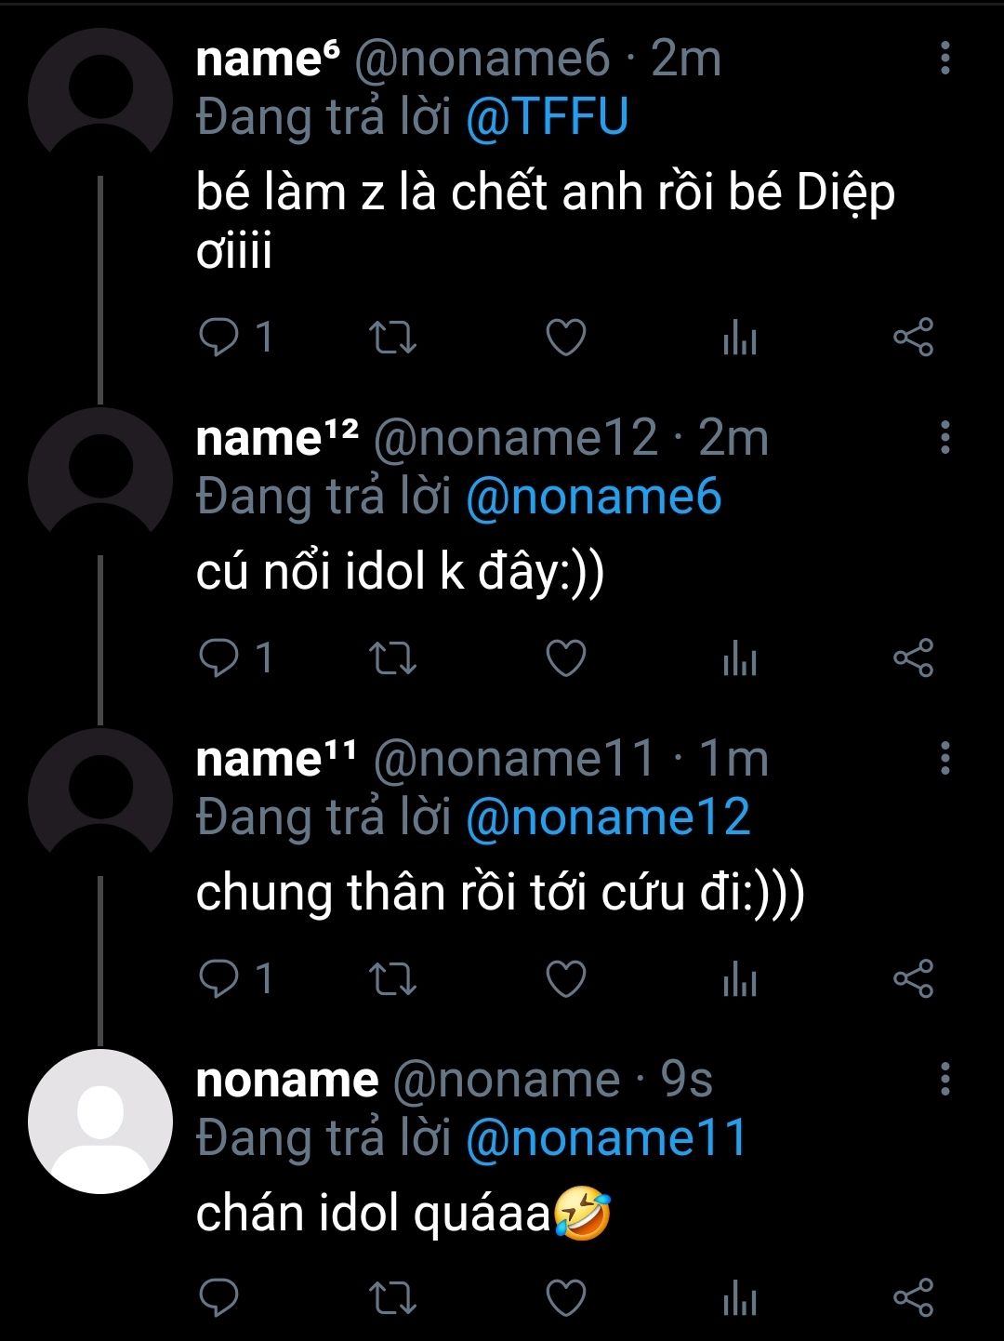Retweet the 'bé làm z' tweet
The height and width of the screenshot is (1341, 1004).
[x=392, y=338]
